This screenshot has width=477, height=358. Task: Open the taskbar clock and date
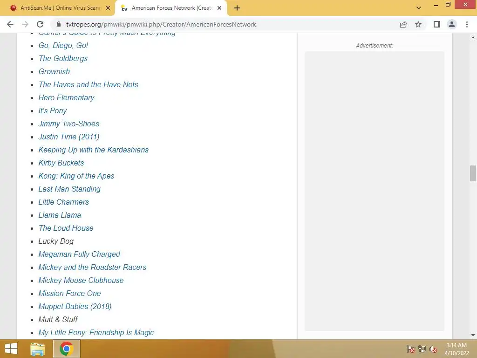pos(457,349)
